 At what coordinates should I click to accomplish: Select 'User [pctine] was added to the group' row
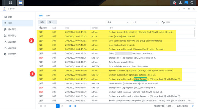coord(116,41)
